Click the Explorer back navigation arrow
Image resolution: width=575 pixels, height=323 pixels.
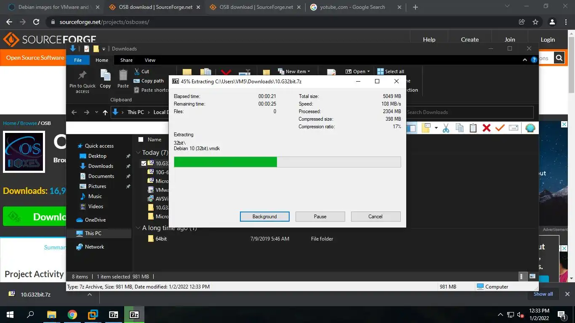click(x=74, y=112)
